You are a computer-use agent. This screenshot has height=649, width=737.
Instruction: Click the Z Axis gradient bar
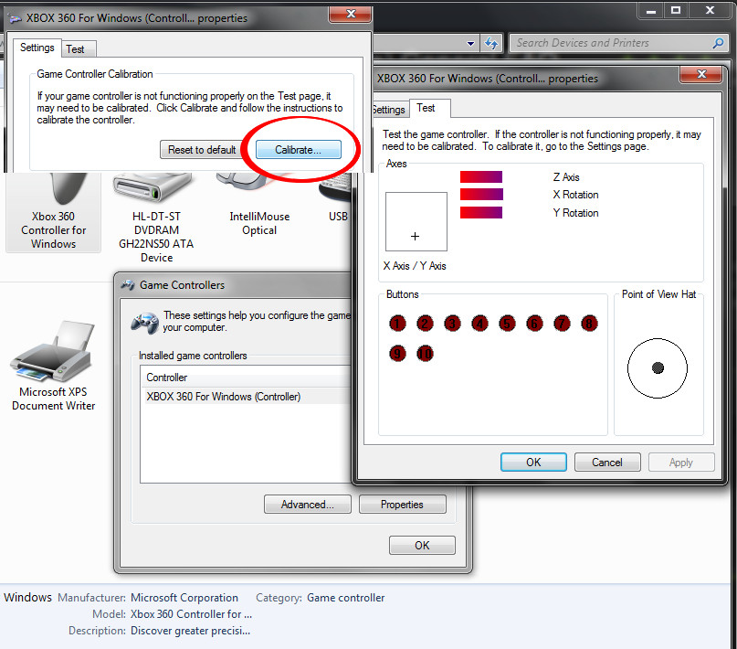point(481,176)
